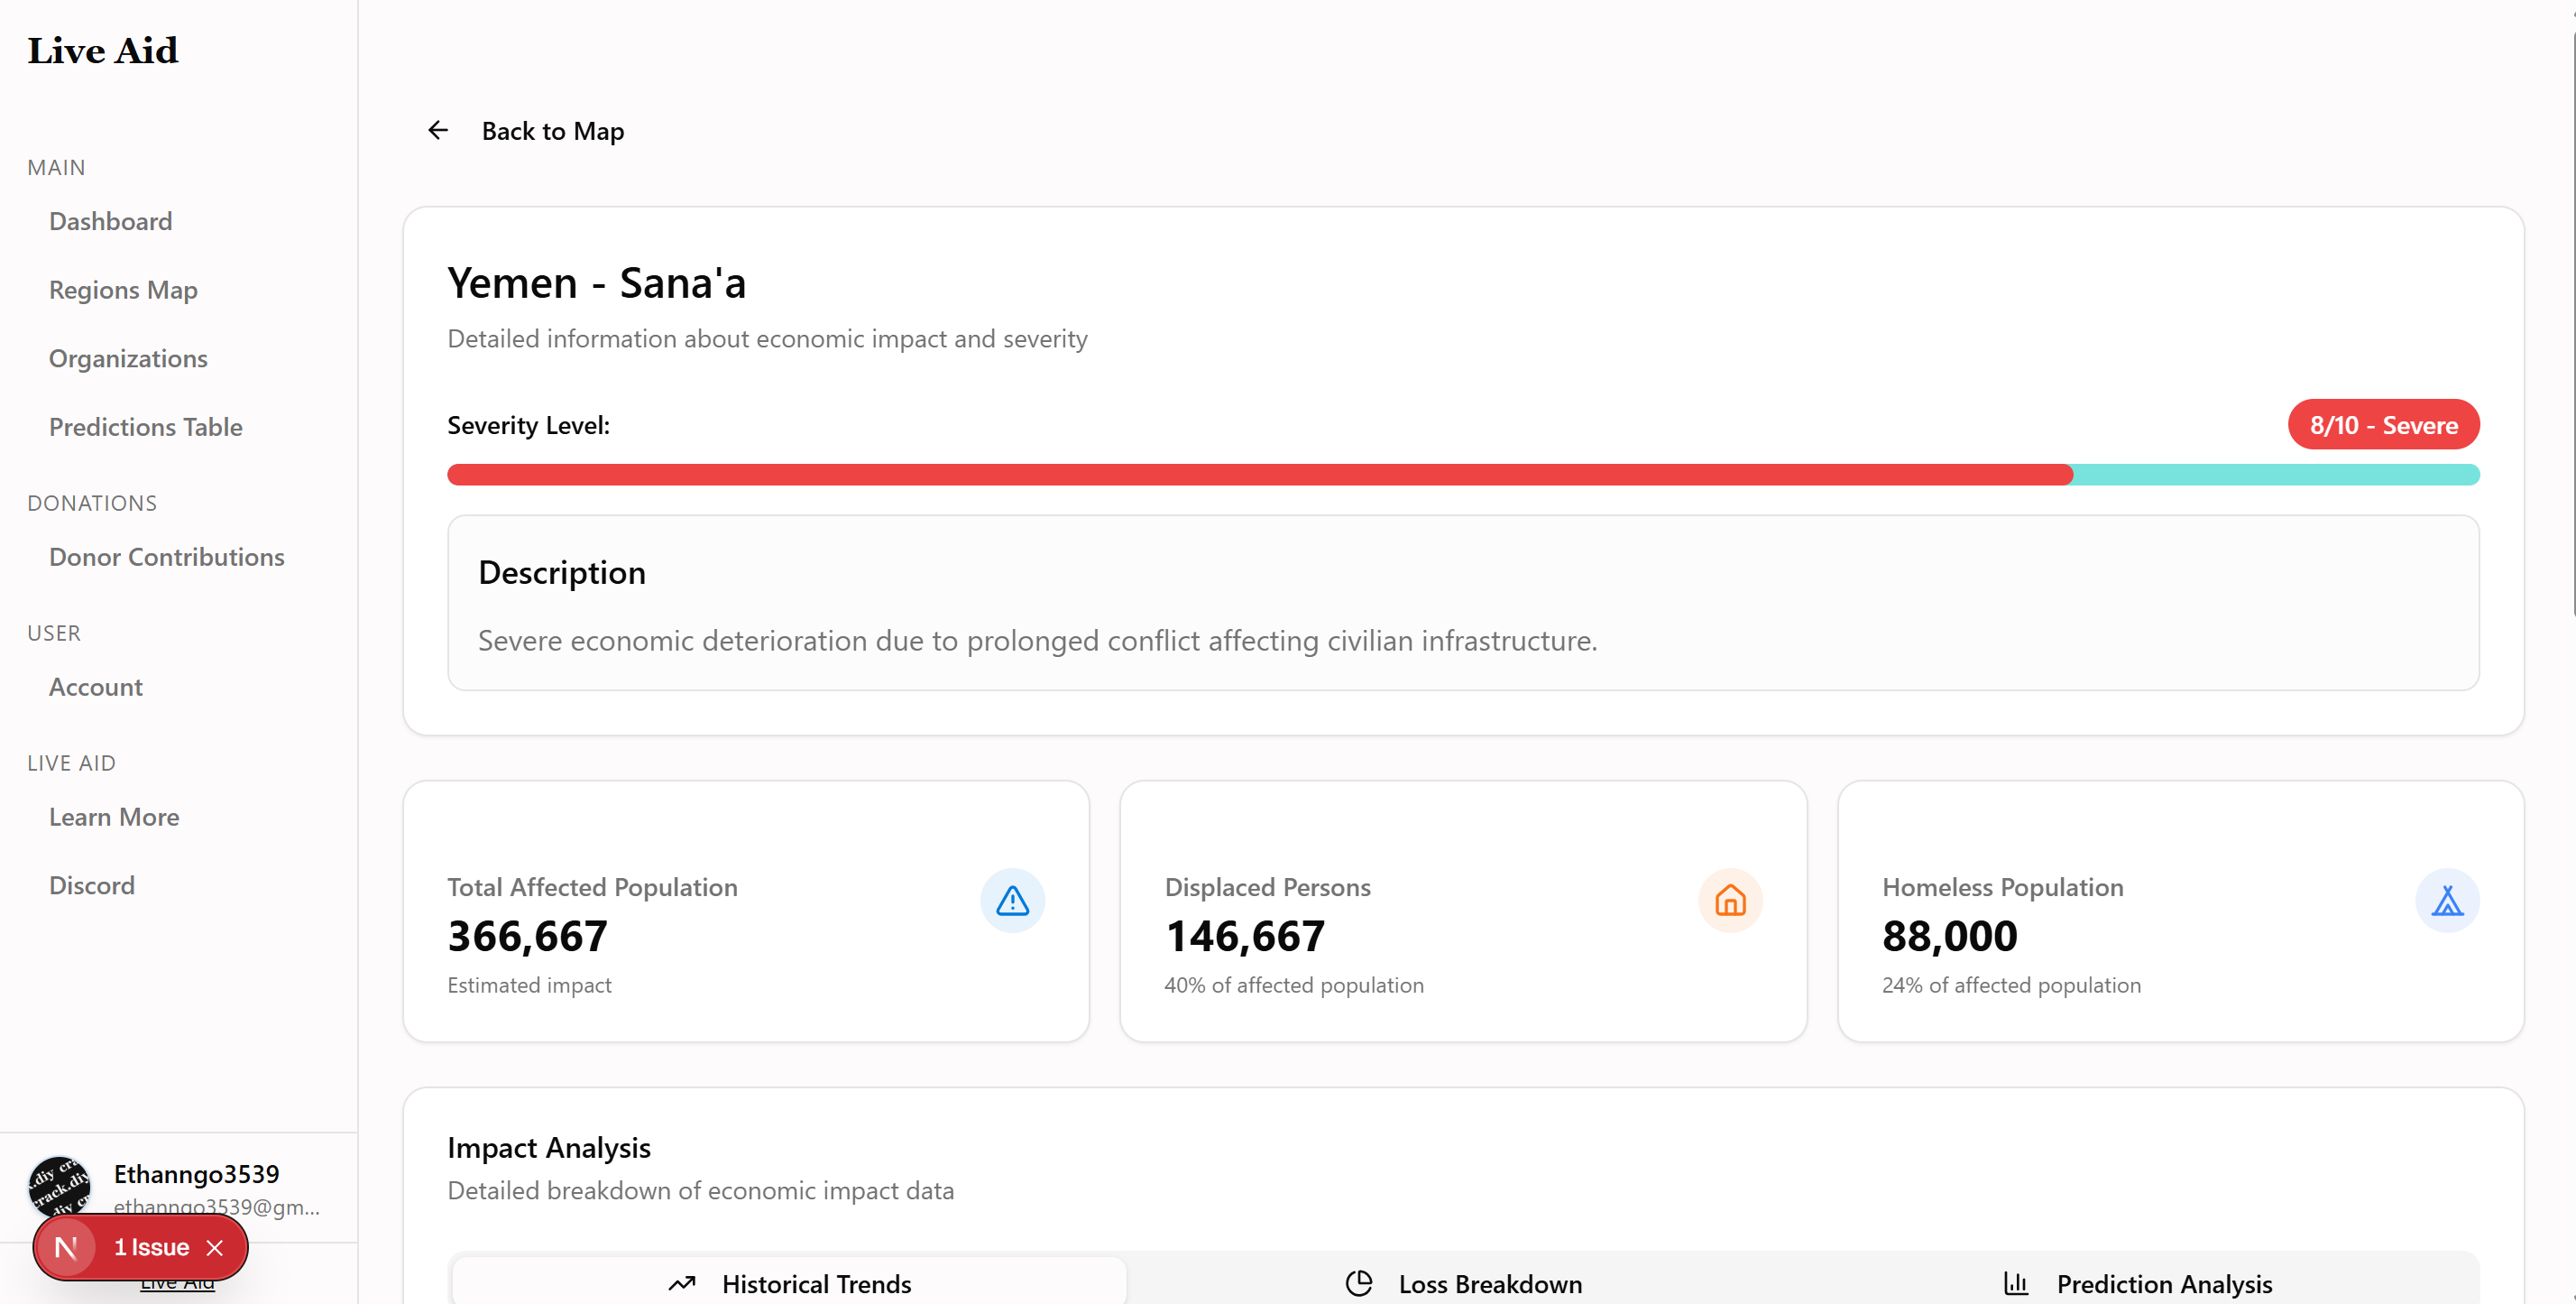Open Dashboard from the sidebar

tap(111, 221)
